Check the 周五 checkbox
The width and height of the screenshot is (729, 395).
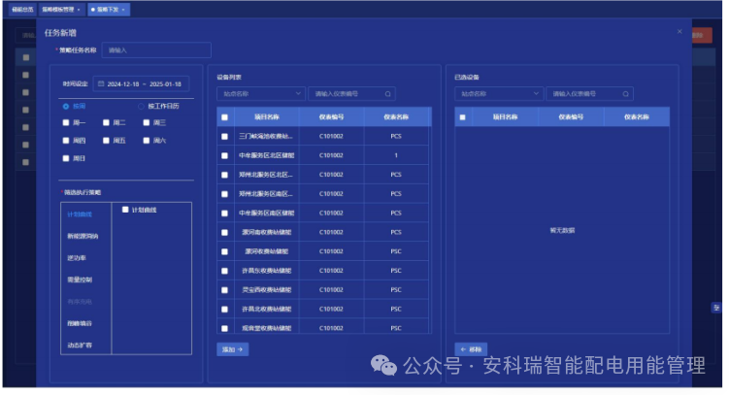coord(106,141)
